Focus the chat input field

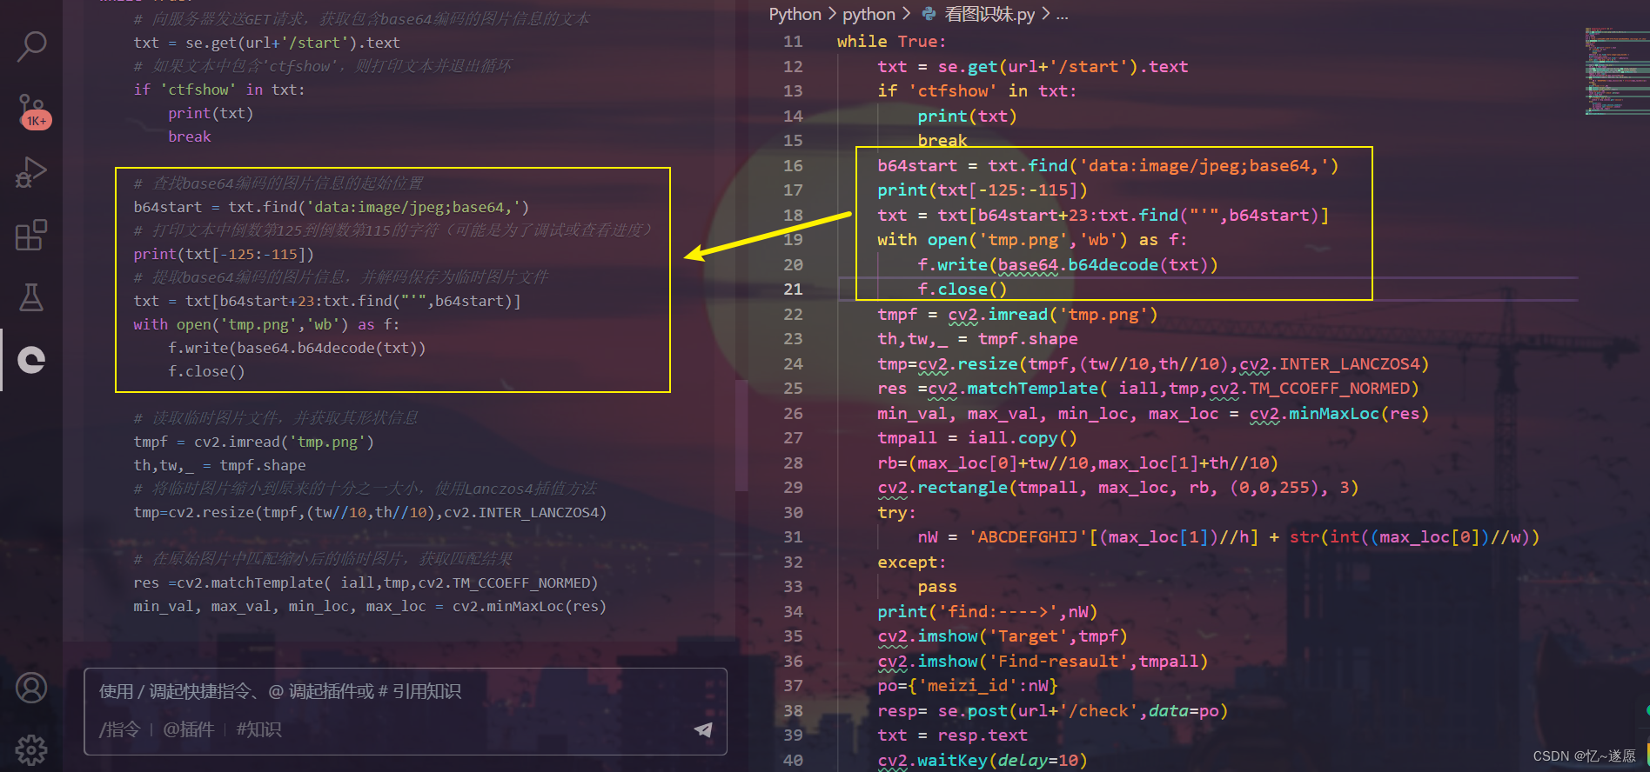pyautogui.click(x=405, y=692)
